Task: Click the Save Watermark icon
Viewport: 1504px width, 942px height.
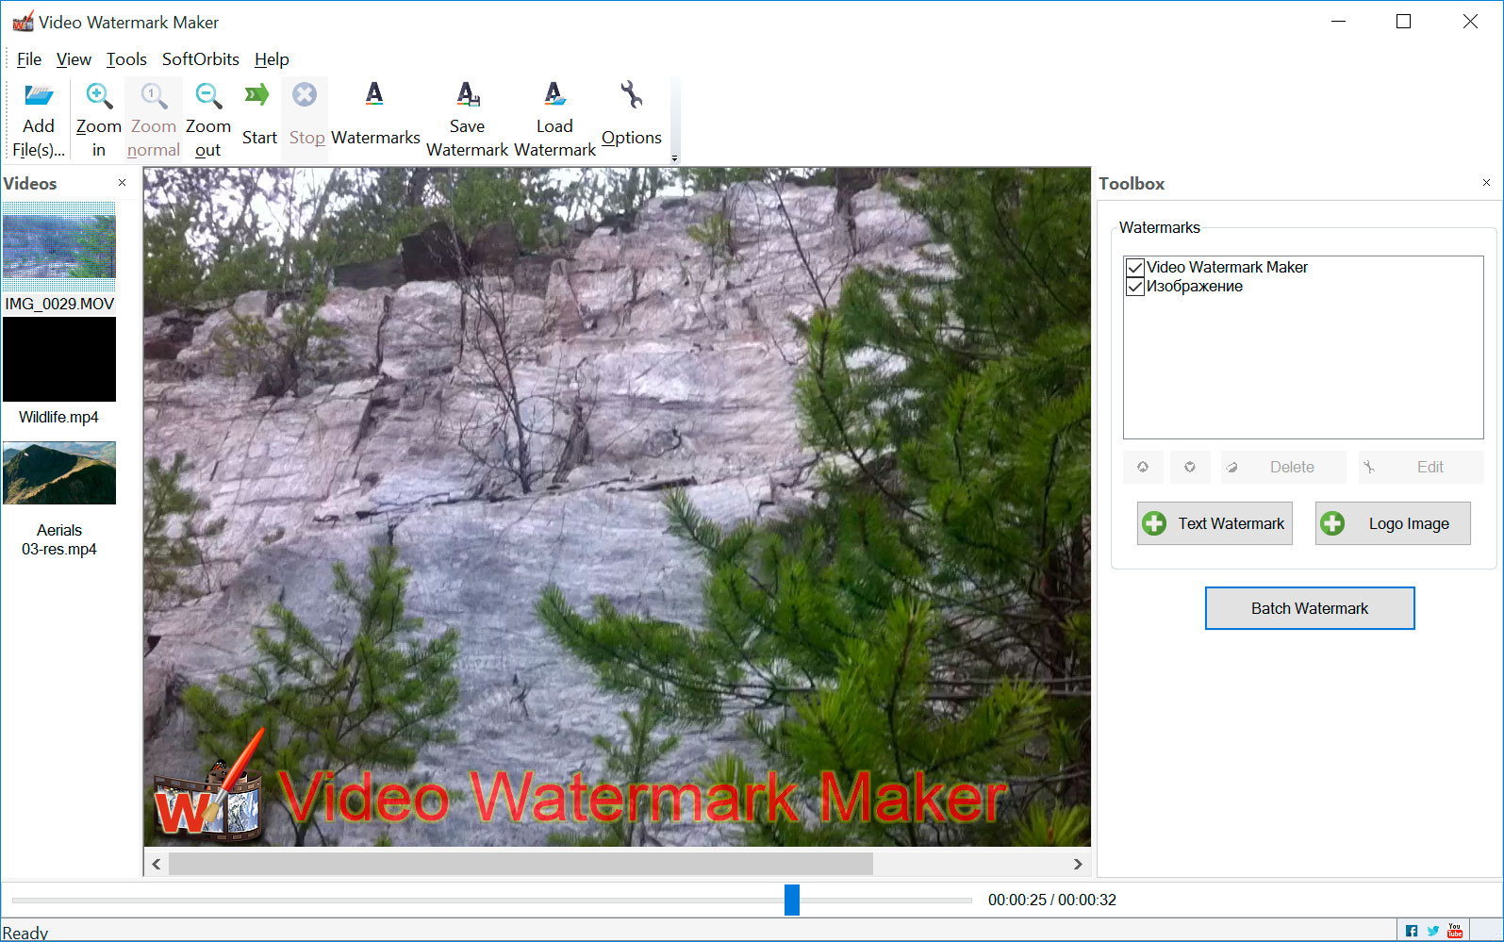Action: (x=468, y=94)
